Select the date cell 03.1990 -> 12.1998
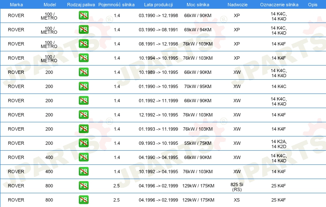The width and height of the screenshot is (326, 207). coord(158,15)
